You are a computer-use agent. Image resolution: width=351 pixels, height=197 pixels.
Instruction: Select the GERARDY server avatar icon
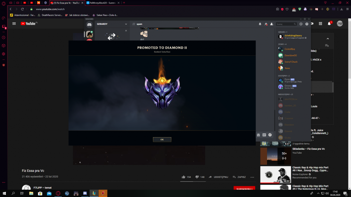(90, 34)
